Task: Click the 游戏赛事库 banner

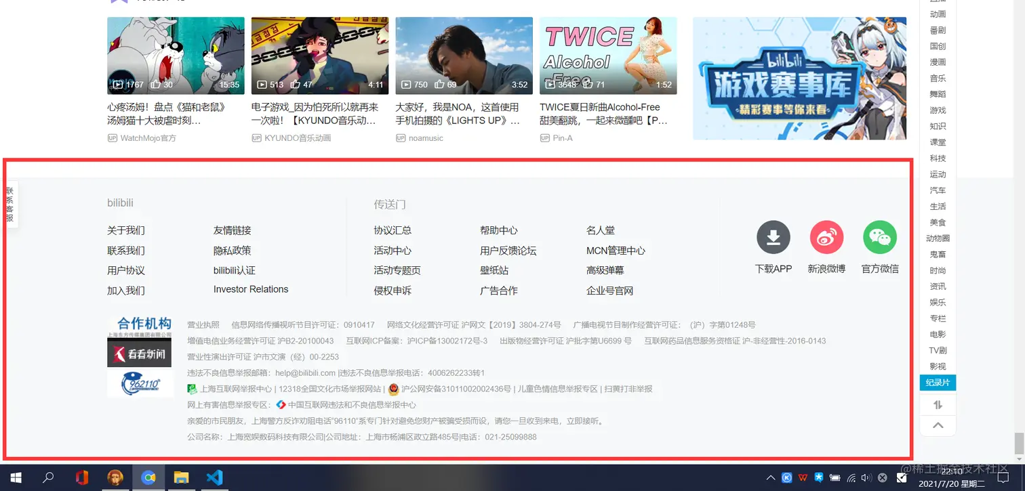Action: pos(799,79)
